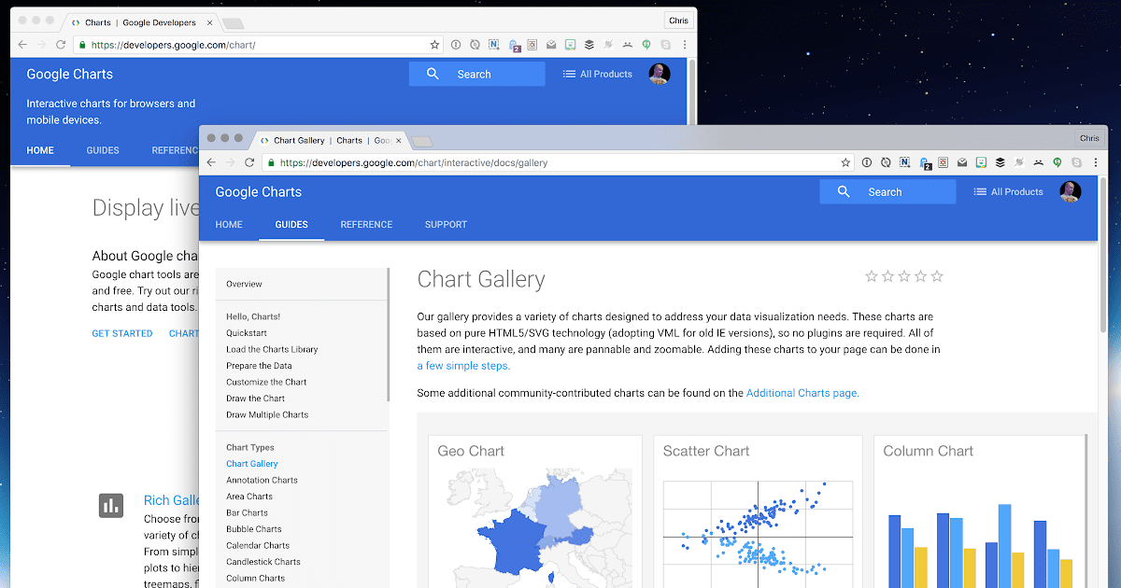
Task: Open Overview in the sidebar
Action: 244,284
